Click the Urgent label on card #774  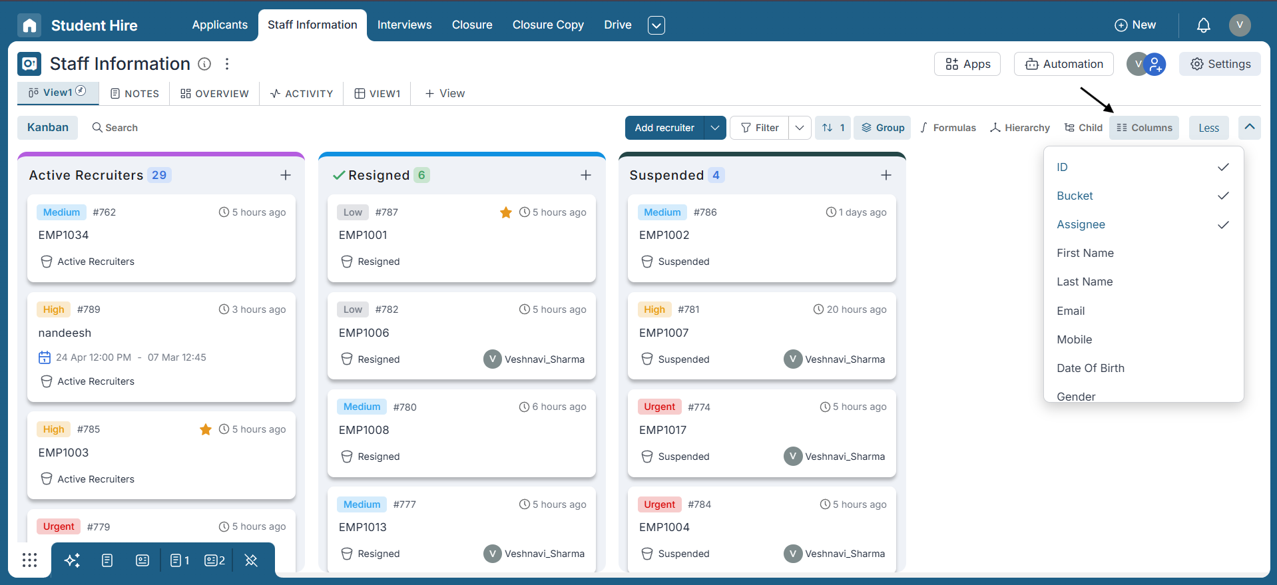coord(659,407)
